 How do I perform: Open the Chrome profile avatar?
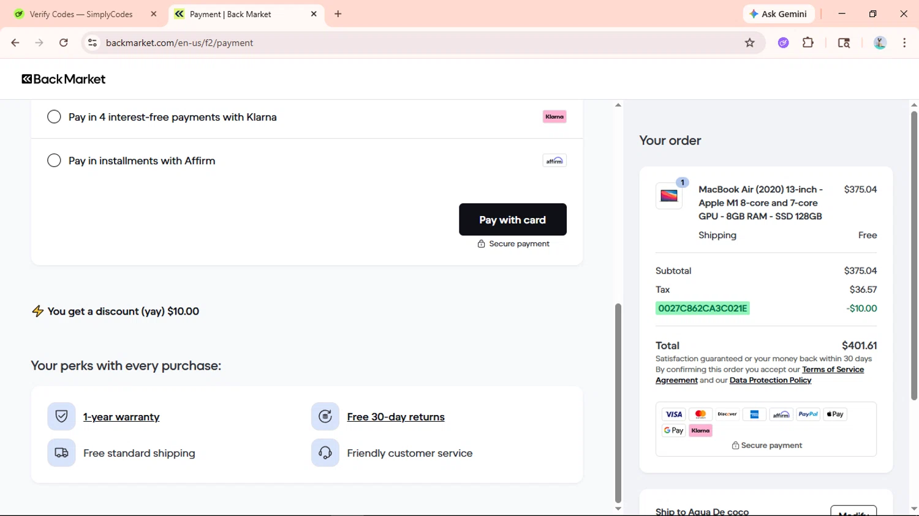click(x=880, y=43)
